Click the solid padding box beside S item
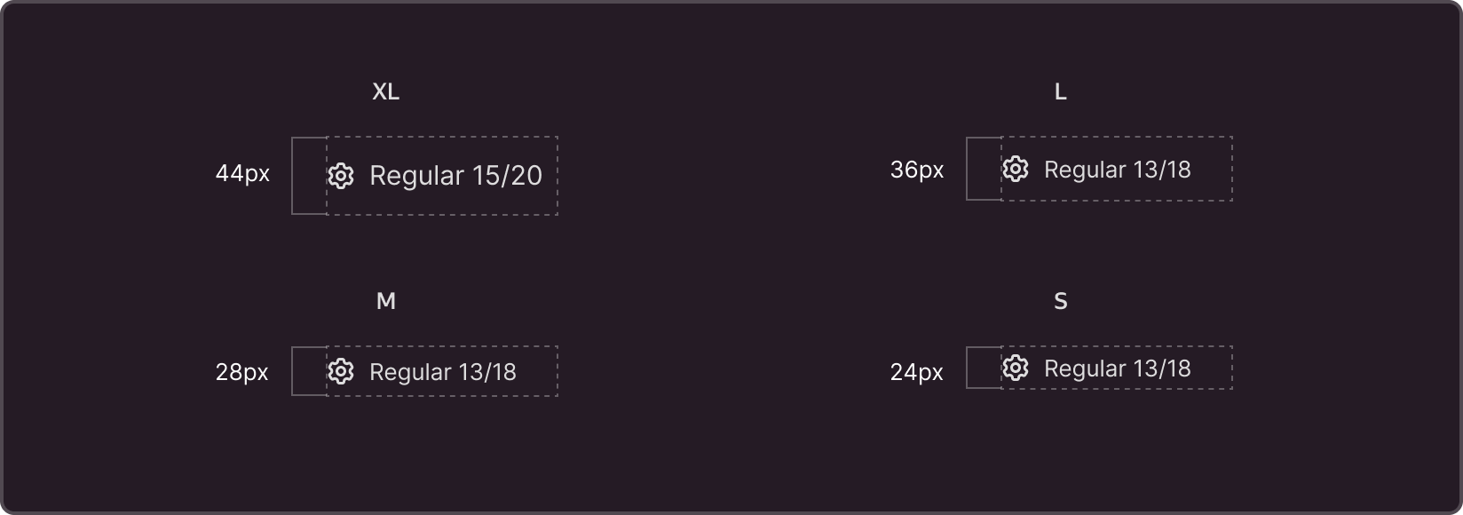The height and width of the screenshot is (515, 1463). 984,368
